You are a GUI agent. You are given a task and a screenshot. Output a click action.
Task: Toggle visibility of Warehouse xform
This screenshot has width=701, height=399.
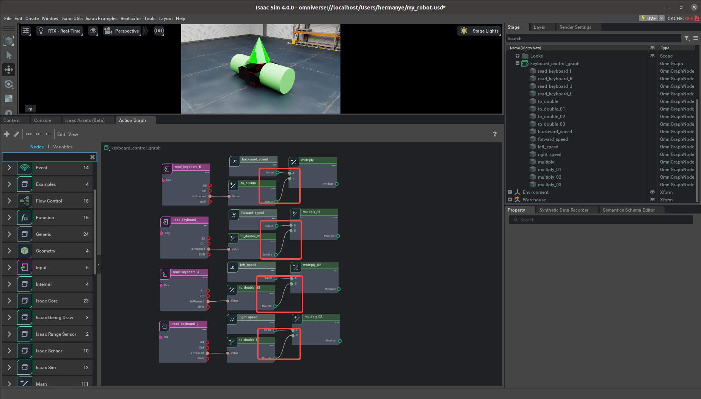[652, 199]
